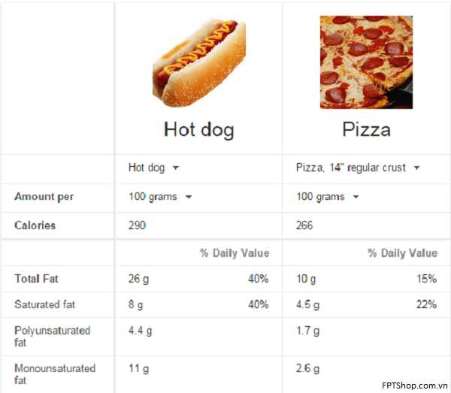The image size is (451, 393).
Task: Click the Saturated fat row label
Action: point(44,304)
